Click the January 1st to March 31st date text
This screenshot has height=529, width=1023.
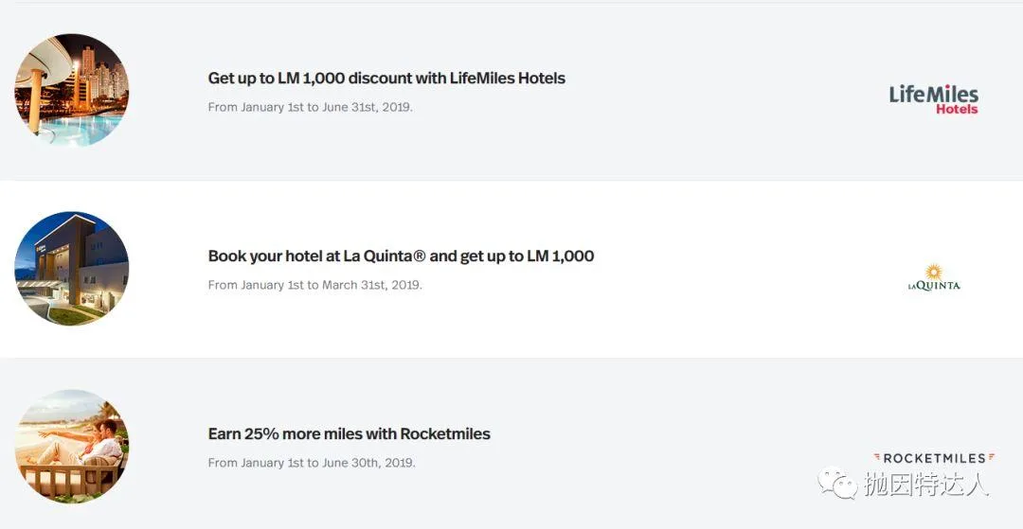click(x=314, y=285)
